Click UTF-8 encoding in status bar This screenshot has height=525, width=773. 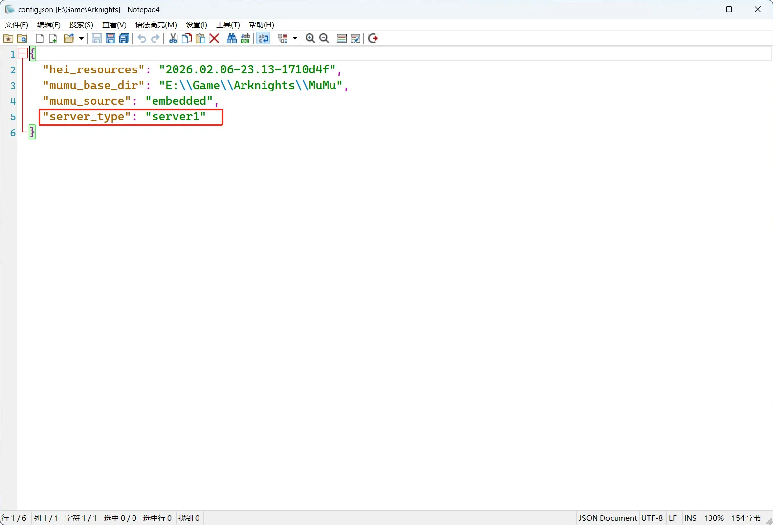(x=652, y=518)
